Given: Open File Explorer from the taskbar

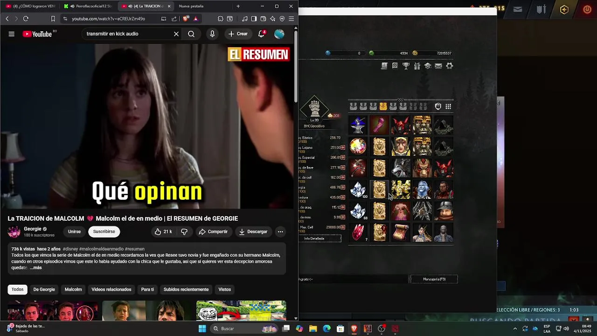Looking at the screenshot, I should click(x=313, y=329).
